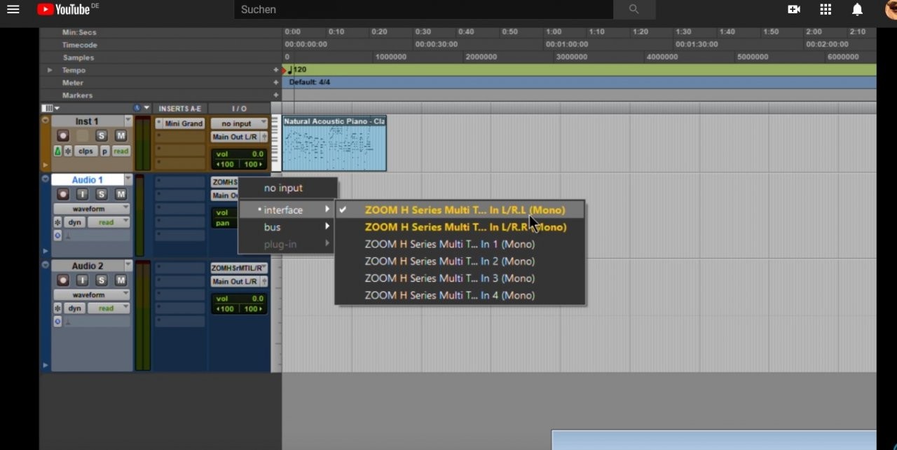Add a meter change with plus icon
Viewport: 897px width, 450px height.
tap(276, 83)
